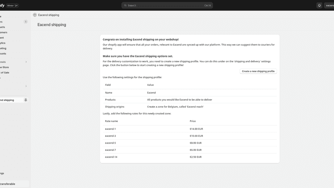334x188 pixels.
Task: Create a new shipping profile
Action: point(258,71)
